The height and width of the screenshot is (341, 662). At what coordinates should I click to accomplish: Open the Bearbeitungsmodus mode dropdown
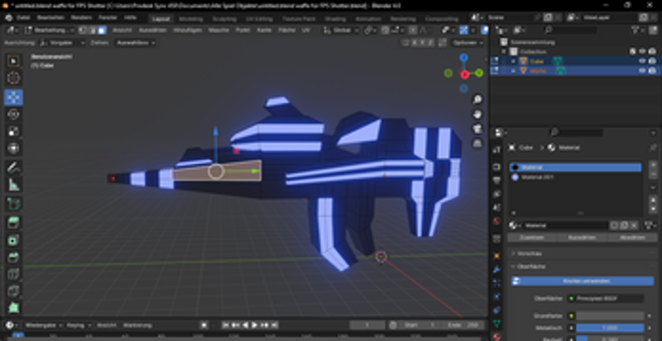pyautogui.click(x=50, y=31)
